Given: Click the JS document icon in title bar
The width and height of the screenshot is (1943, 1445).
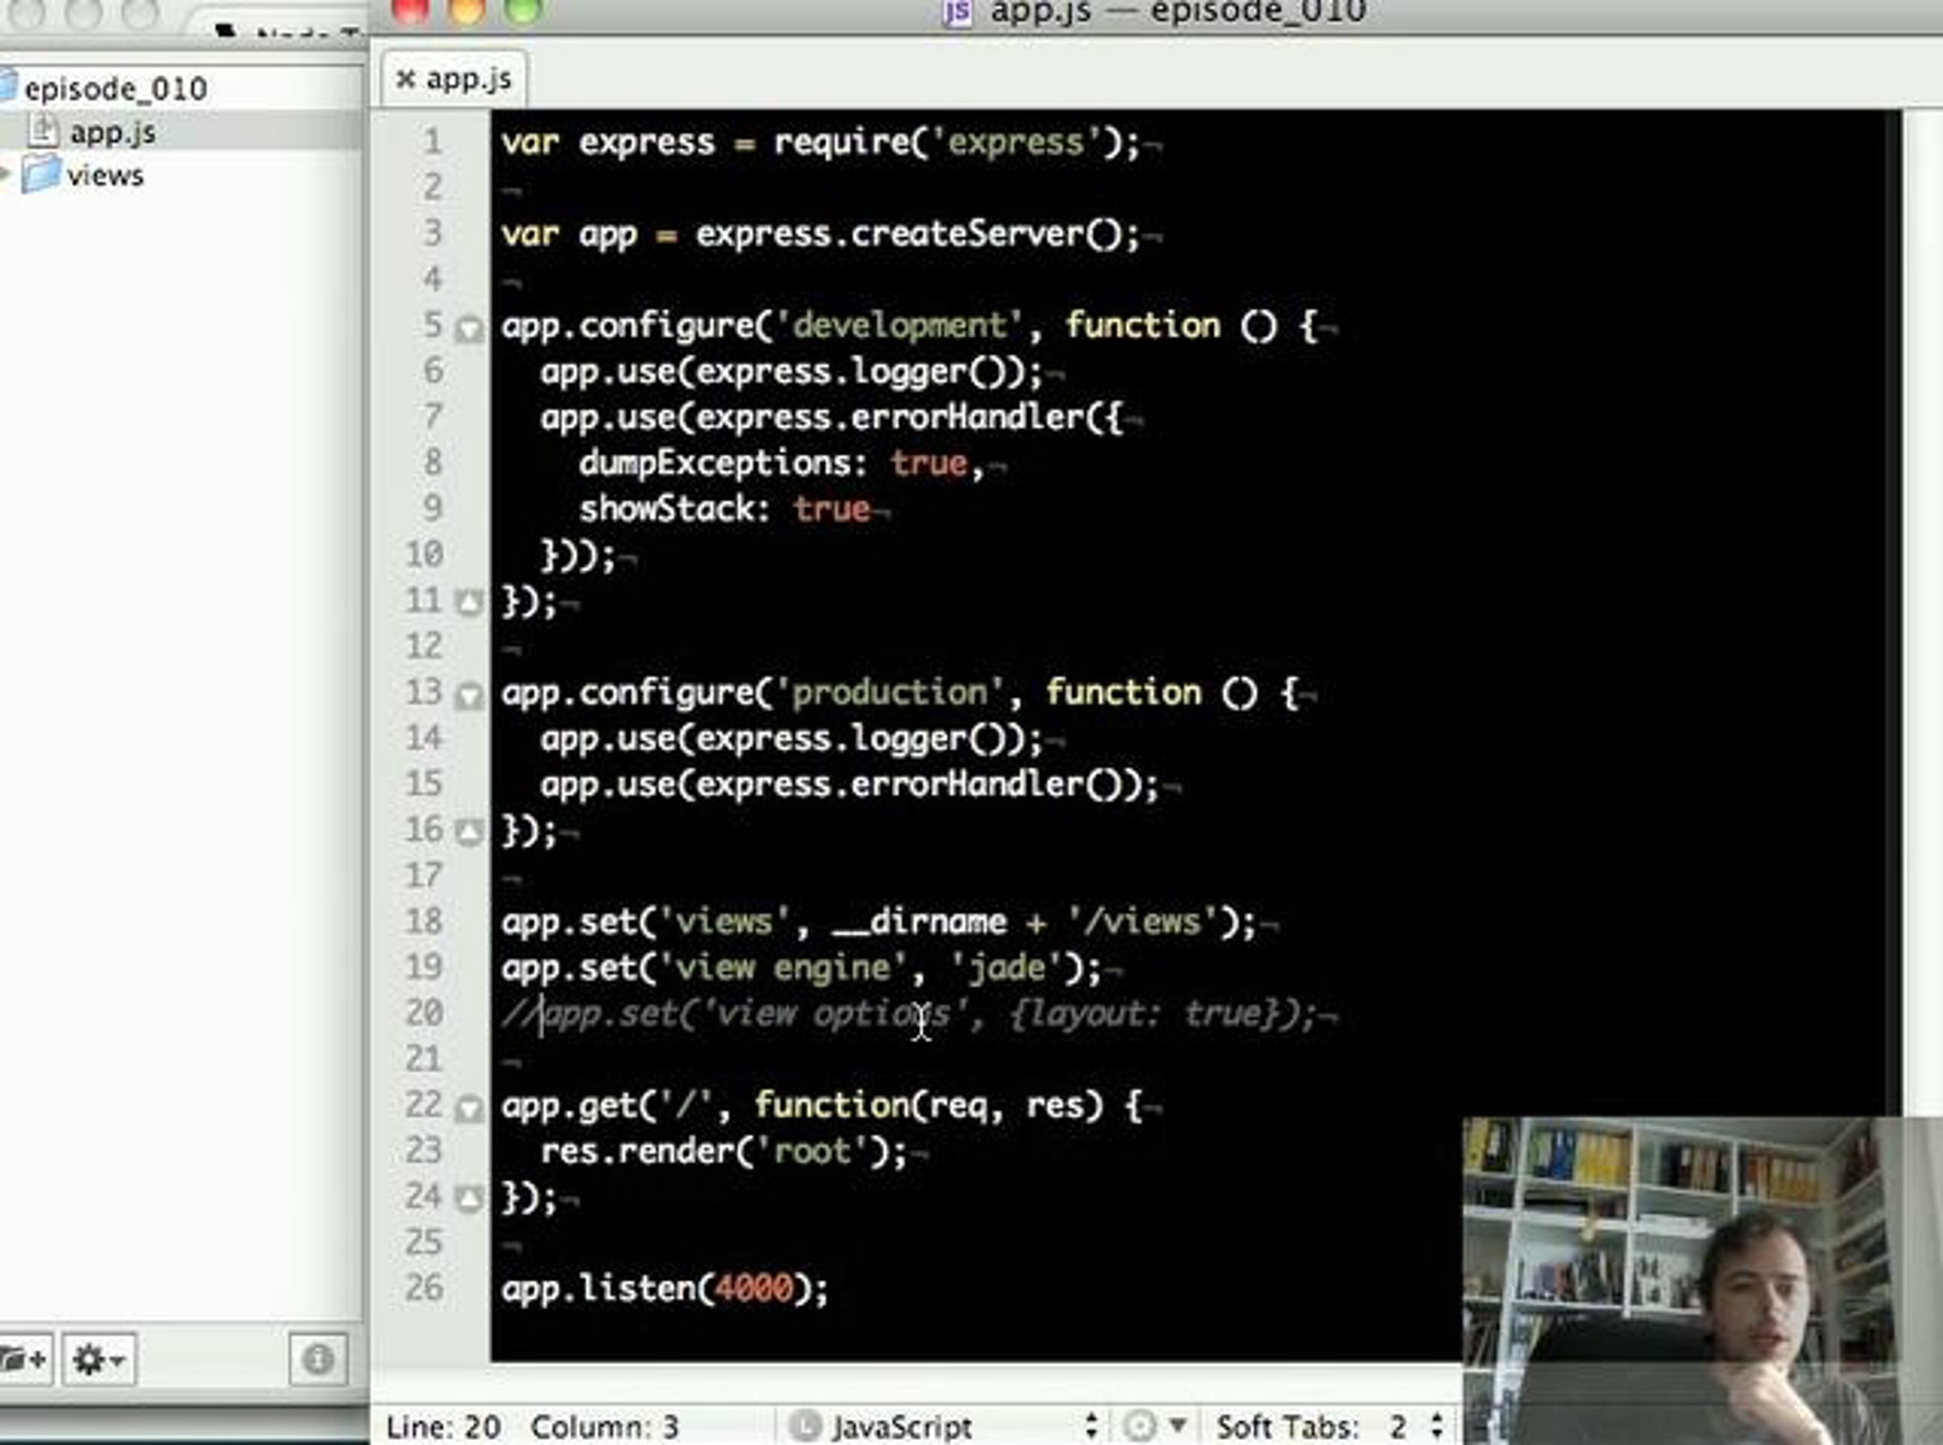Looking at the screenshot, I should [x=957, y=12].
